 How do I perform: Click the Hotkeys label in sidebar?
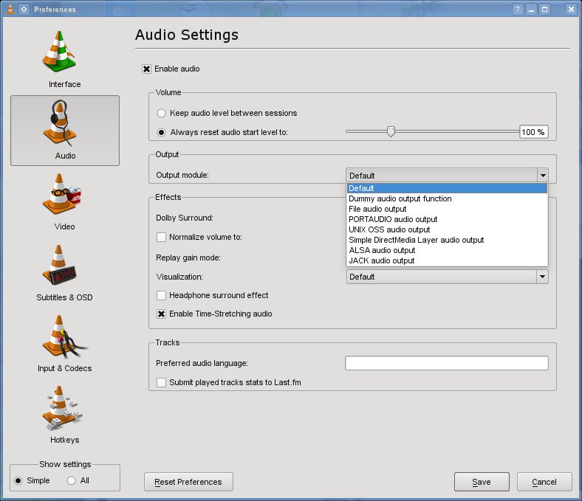coord(64,440)
